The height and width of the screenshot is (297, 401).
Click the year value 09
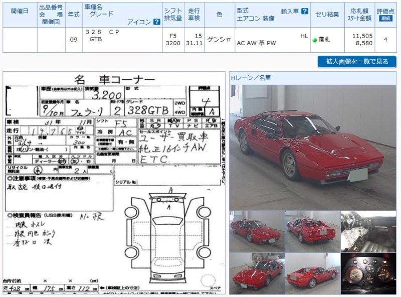(74, 40)
